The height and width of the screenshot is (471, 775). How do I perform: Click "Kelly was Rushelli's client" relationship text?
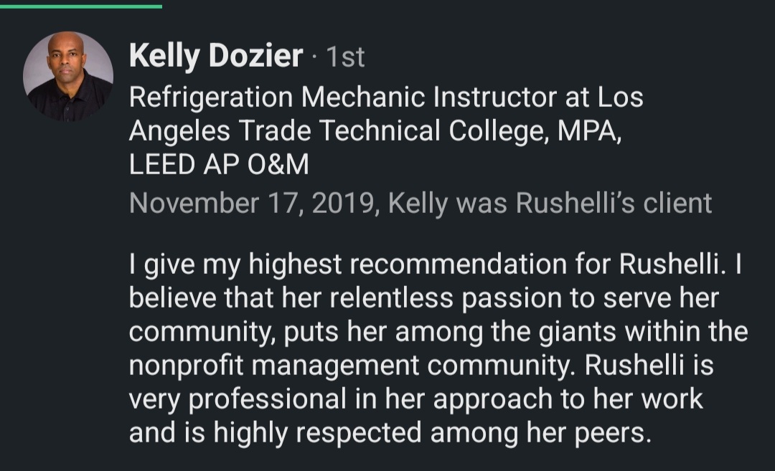click(550, 203)
